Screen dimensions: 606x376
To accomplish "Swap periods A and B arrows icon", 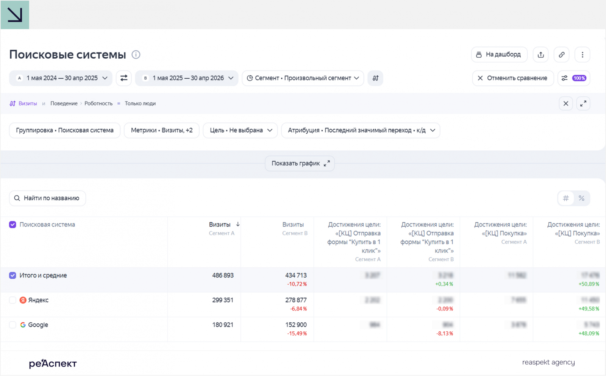I will point(124,78).
